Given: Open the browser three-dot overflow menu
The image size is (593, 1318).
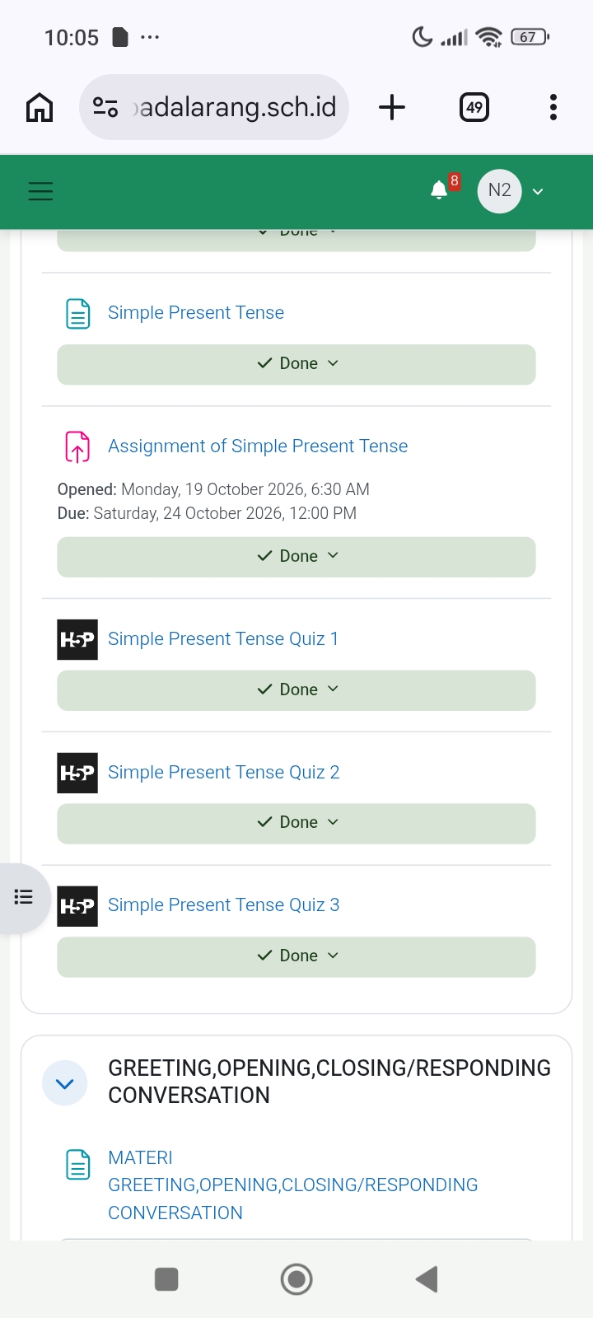Looking at the screenshot, I should (553, 107).
